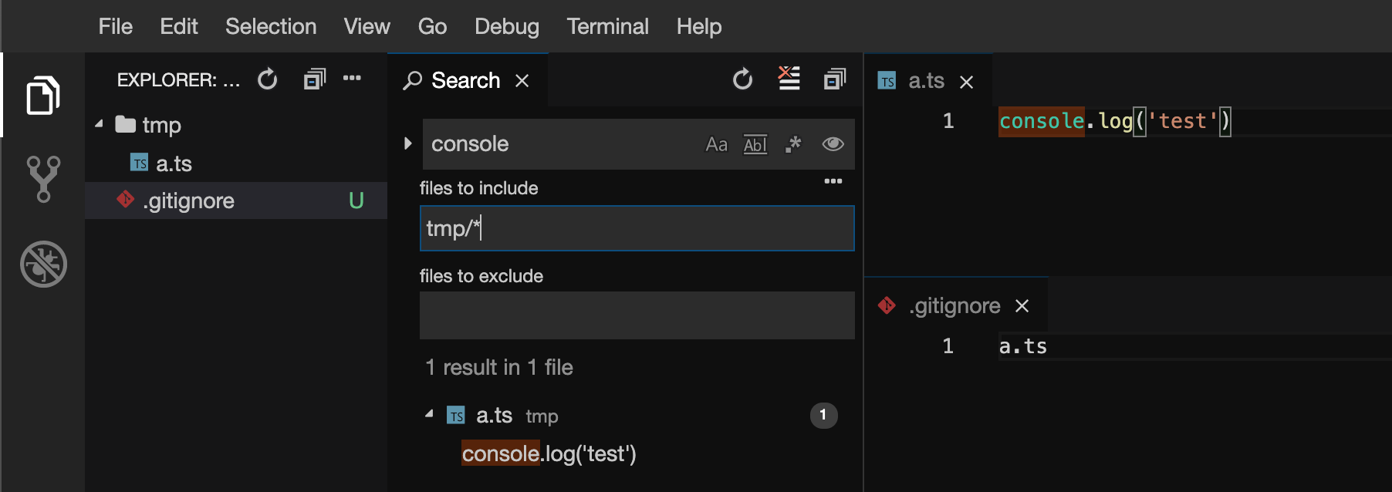Click the files to exclude input field
Image resolution: width=1392 pixels, height=492 pixels.
[x=637, y=315]
